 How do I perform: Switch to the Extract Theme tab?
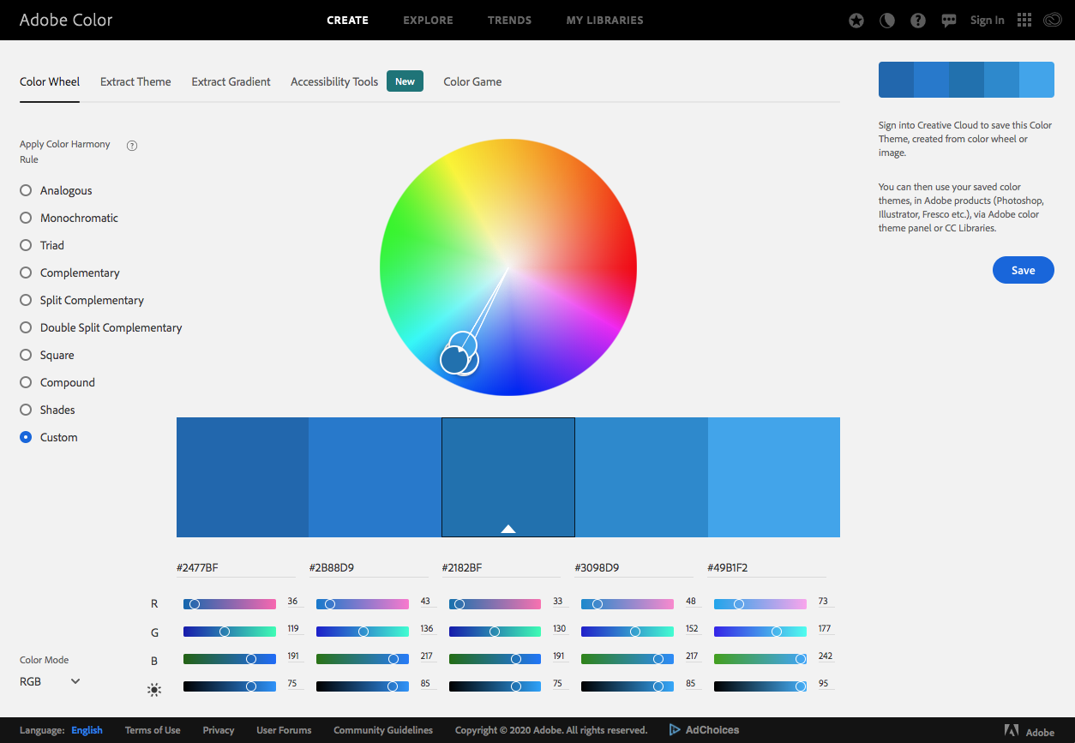(135, 81)
